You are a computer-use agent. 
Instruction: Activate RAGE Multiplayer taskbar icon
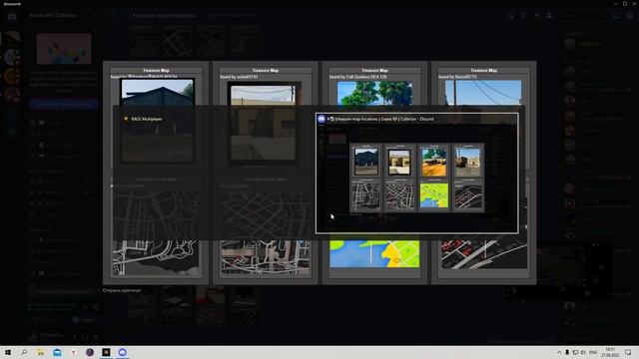point(106,352)
